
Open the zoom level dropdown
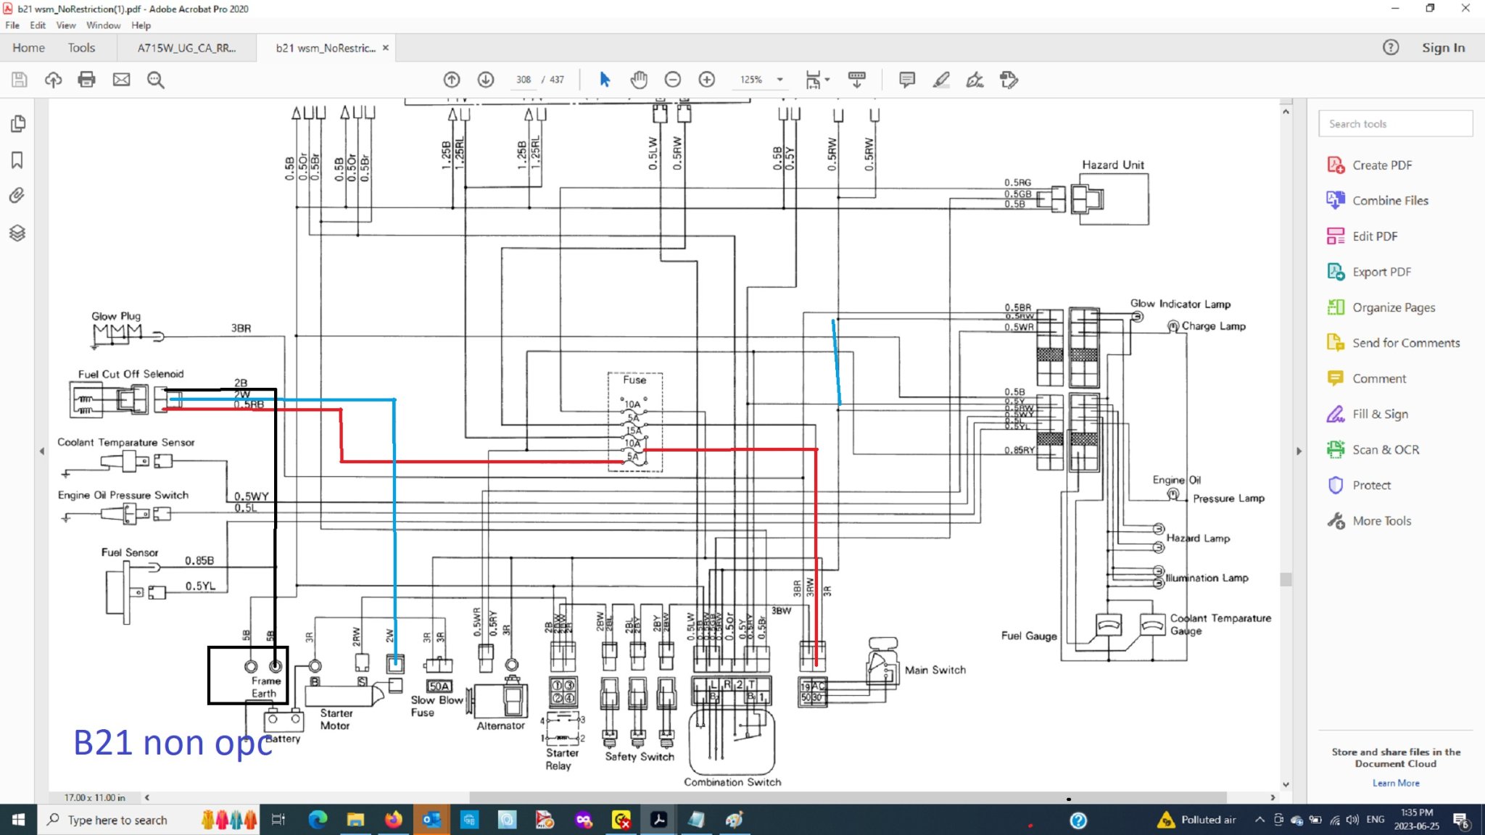[780, 80]
